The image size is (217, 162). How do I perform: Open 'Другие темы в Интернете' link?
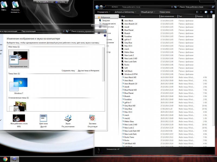(88, 71)
